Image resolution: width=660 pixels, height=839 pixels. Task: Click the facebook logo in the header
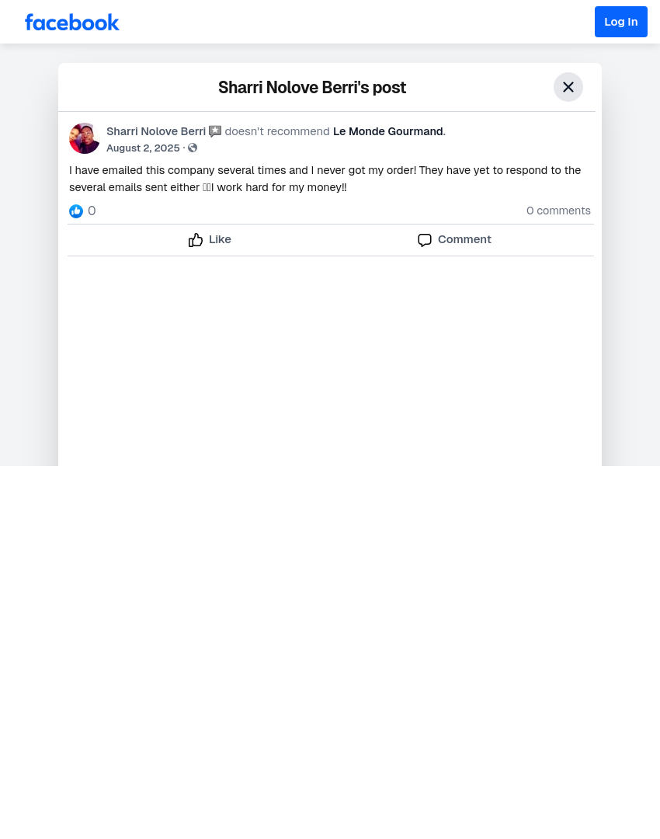[x=71, y=23]
